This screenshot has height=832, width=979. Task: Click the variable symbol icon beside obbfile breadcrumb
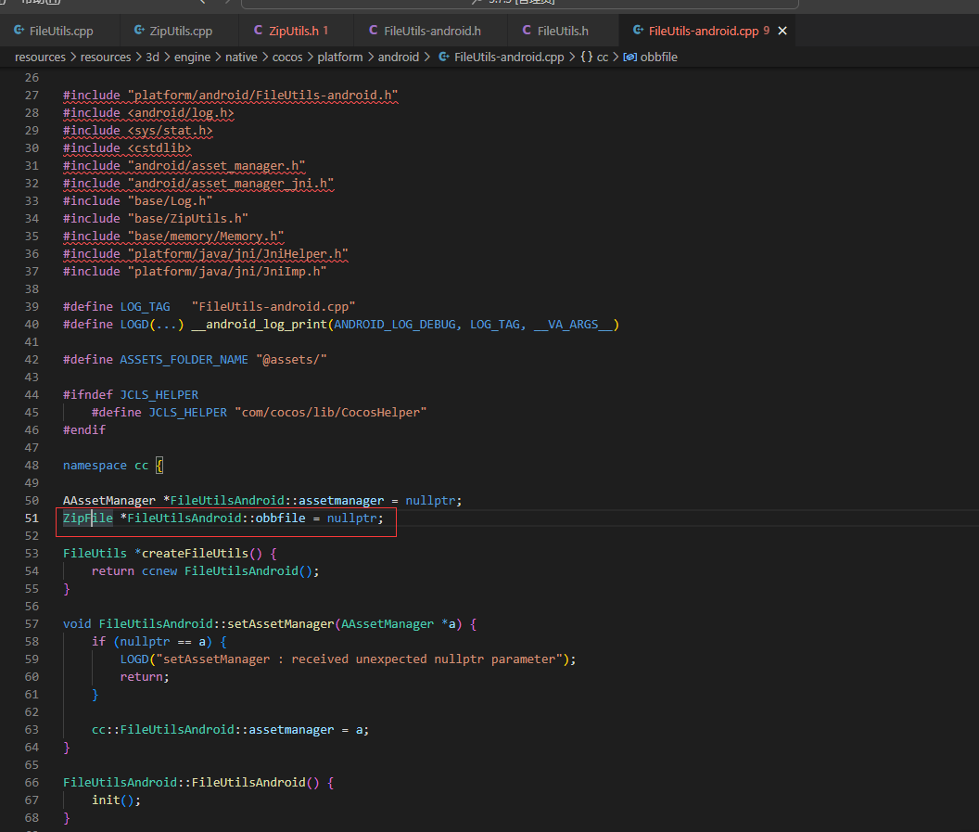pos(629,57)
